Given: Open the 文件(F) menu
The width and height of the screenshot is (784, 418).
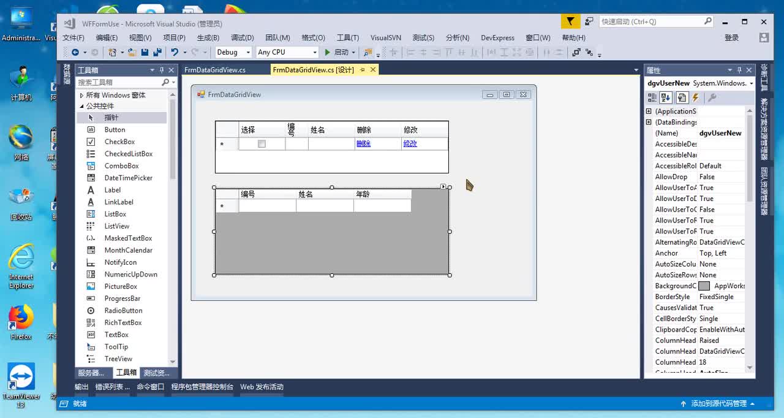Looking at the screenshot, I should pos(73,38).
